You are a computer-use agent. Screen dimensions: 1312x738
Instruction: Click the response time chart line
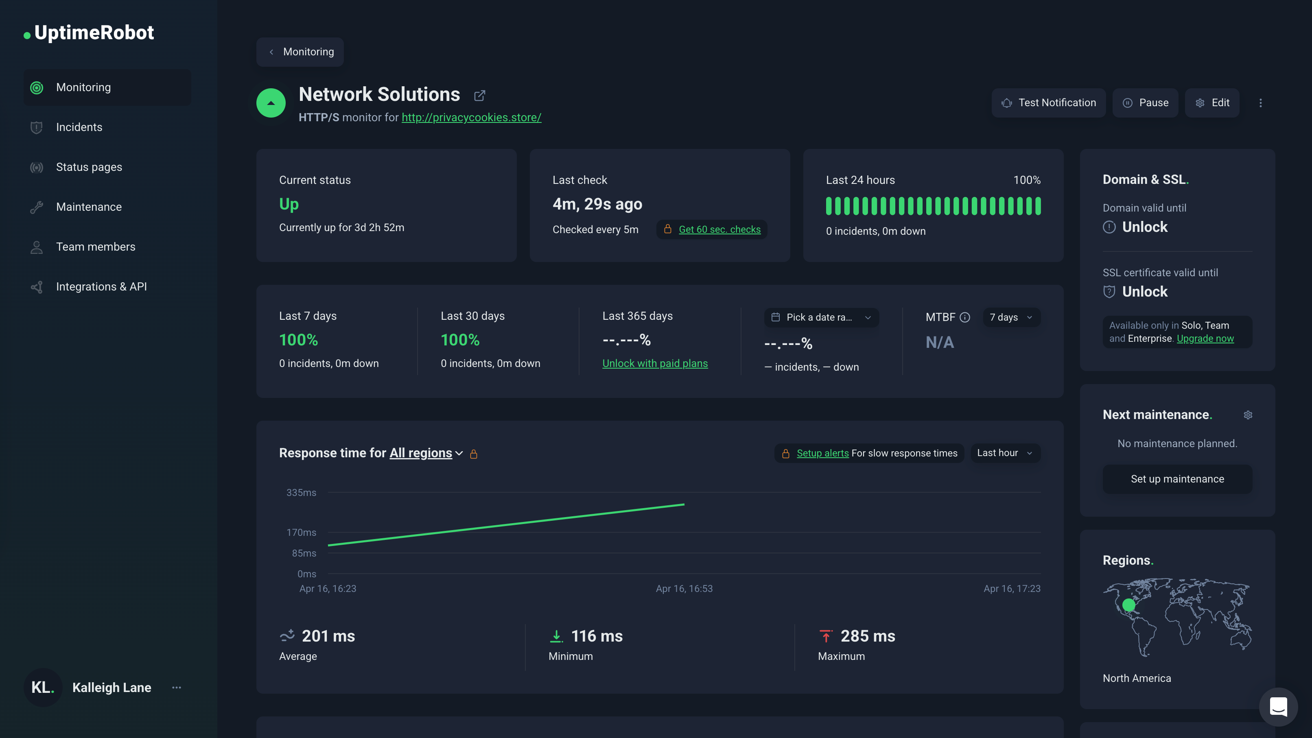pos(506,524)
